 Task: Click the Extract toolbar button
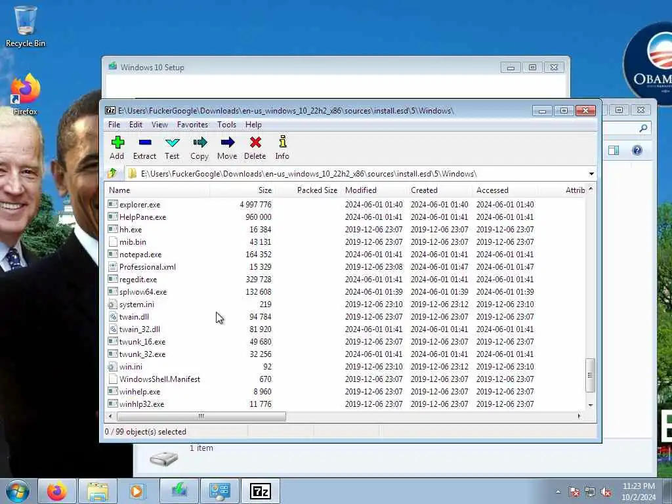tap(144, 148)
